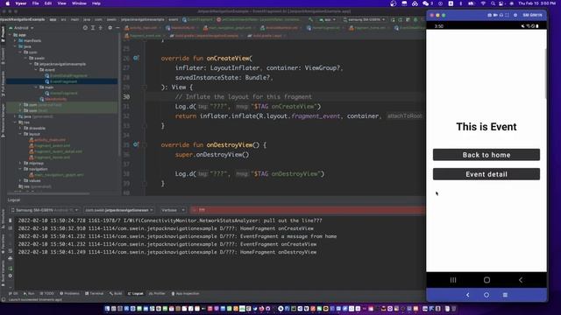Screen dimensions: 561x315
Task: Open the Samsung device selector in toolbar
Action: [364, 19]
